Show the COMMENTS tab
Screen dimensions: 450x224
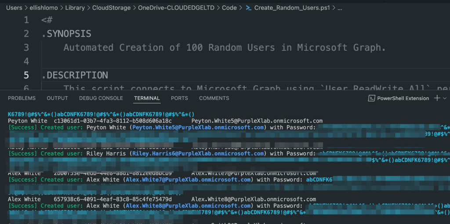(214, 98)
